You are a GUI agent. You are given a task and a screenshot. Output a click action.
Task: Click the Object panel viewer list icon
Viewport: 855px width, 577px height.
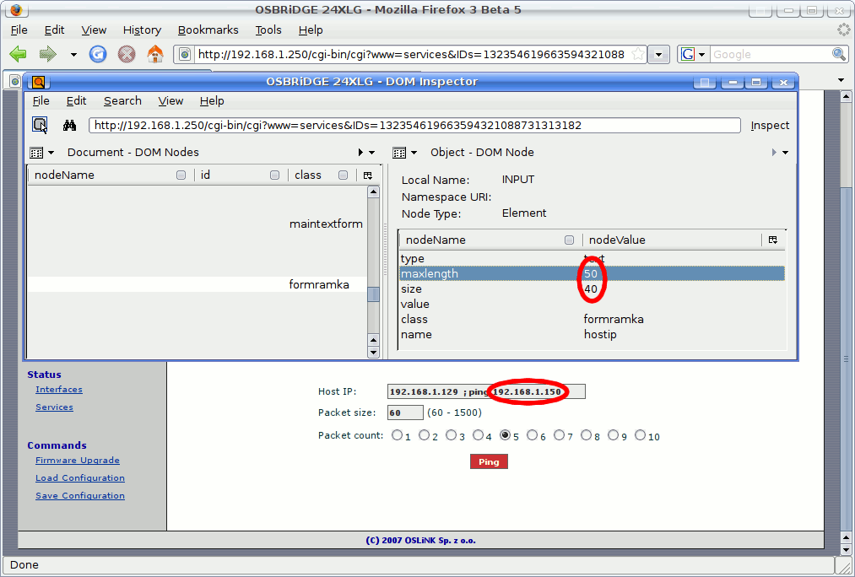[x=399, y=153]
